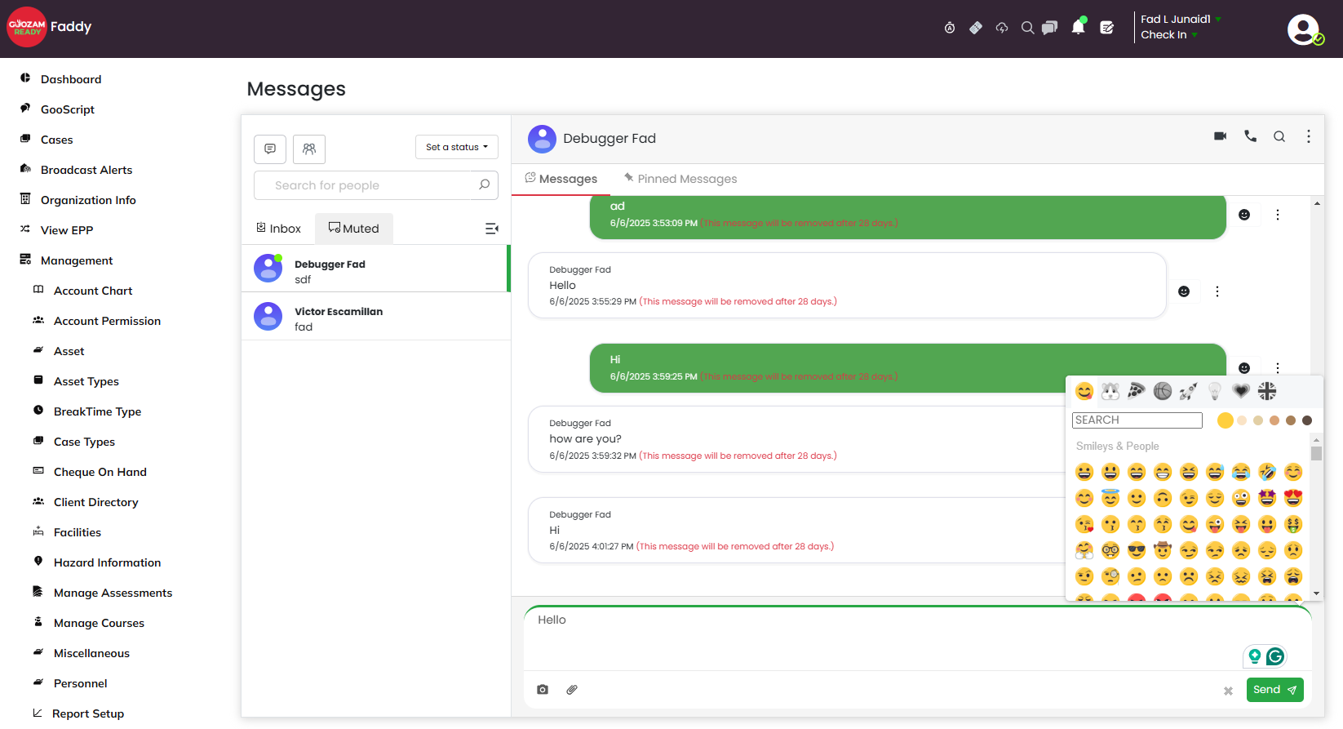
Task: Choose the heart-eyes emoji
Action: (x=1293, y=498)
